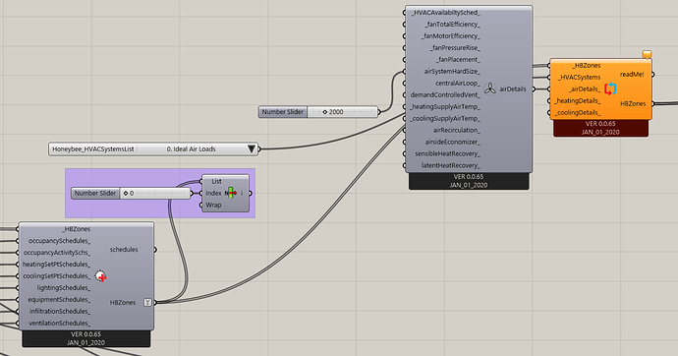Click the _heatingSupplyAirTemp_ input
Viewport: 678px width, 356px height.
click(445, 106)
